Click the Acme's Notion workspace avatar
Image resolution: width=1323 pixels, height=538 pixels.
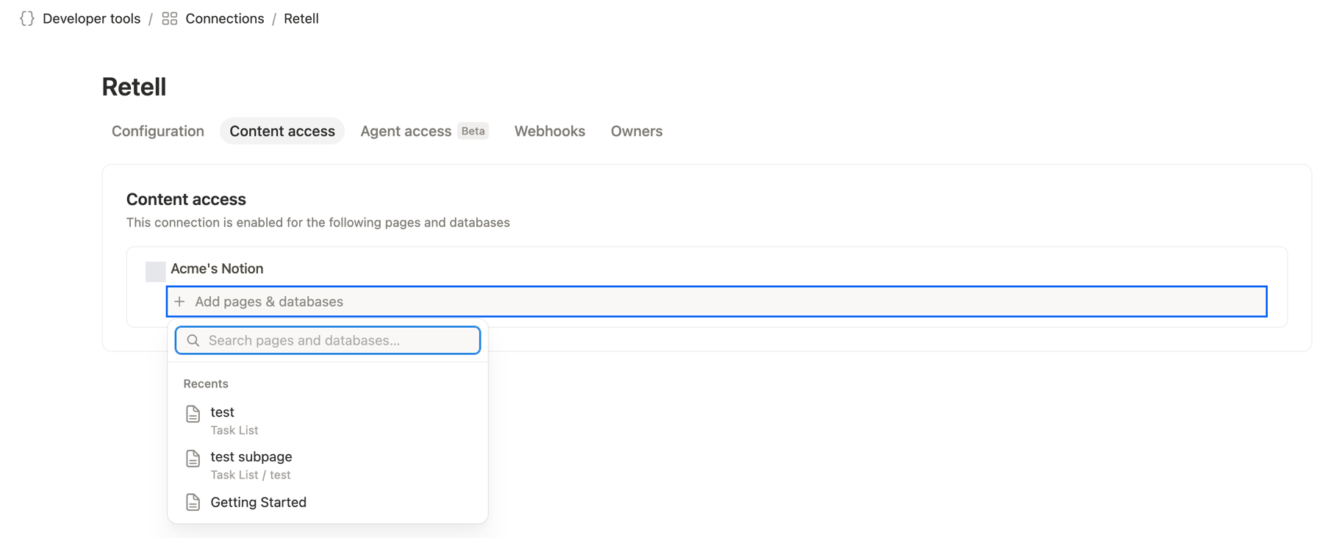pos(155,271)
